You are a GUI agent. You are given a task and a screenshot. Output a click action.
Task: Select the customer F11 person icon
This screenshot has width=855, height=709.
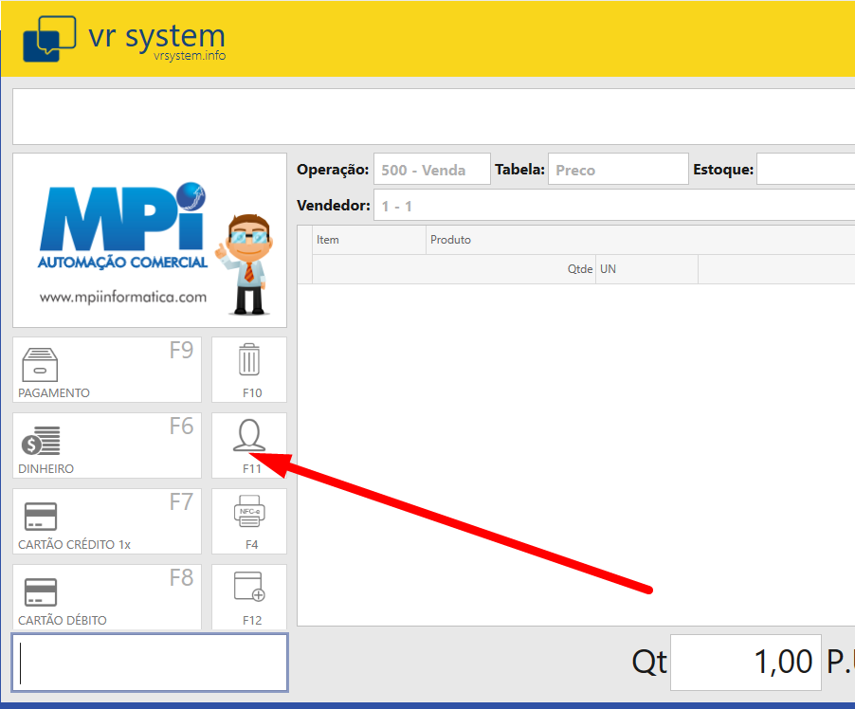248,437
